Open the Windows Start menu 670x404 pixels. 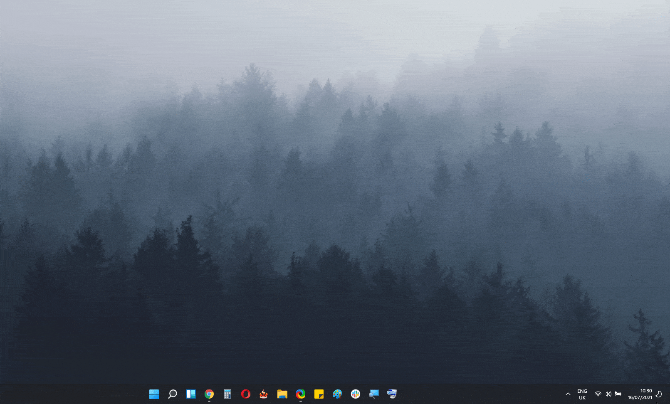pyautogui.click(x=154, y=394)
